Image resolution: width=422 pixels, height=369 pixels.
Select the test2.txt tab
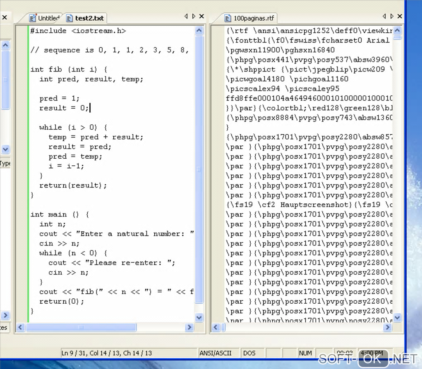point(86,18)
